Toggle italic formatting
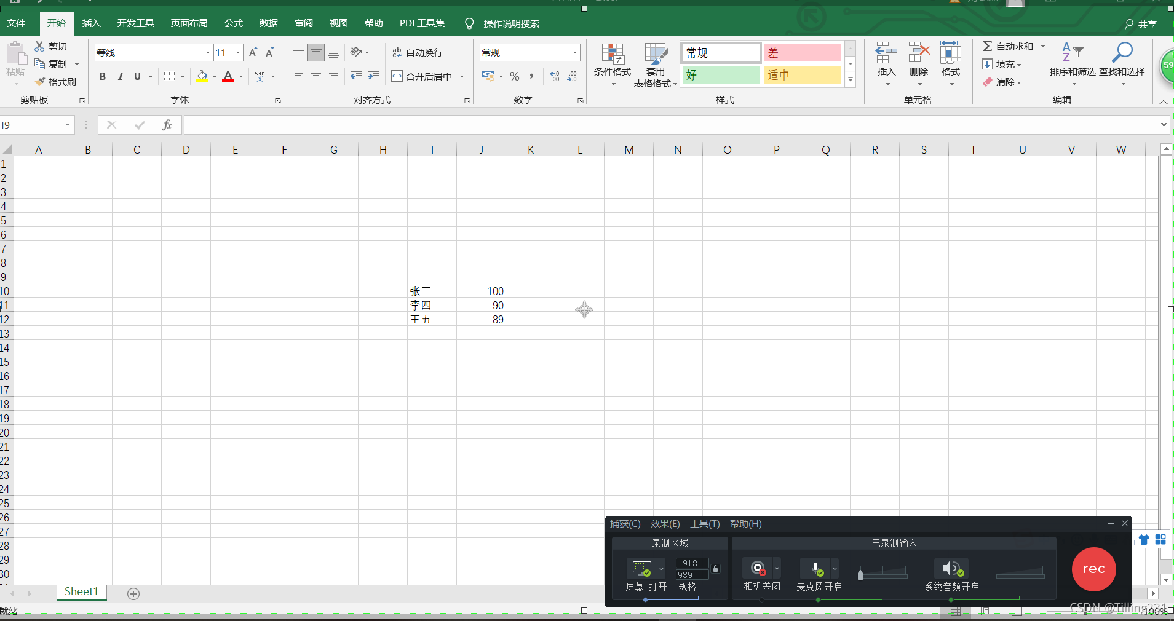Image resolution: width=1174 pixels, height=621 pixels. (121, 76)
